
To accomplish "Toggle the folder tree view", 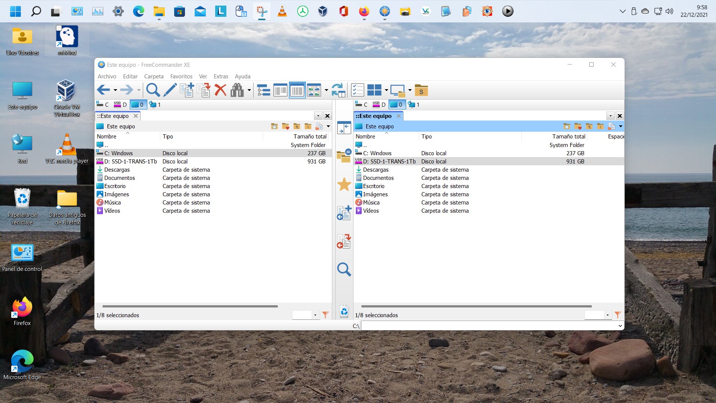I will tap(264, 90).
